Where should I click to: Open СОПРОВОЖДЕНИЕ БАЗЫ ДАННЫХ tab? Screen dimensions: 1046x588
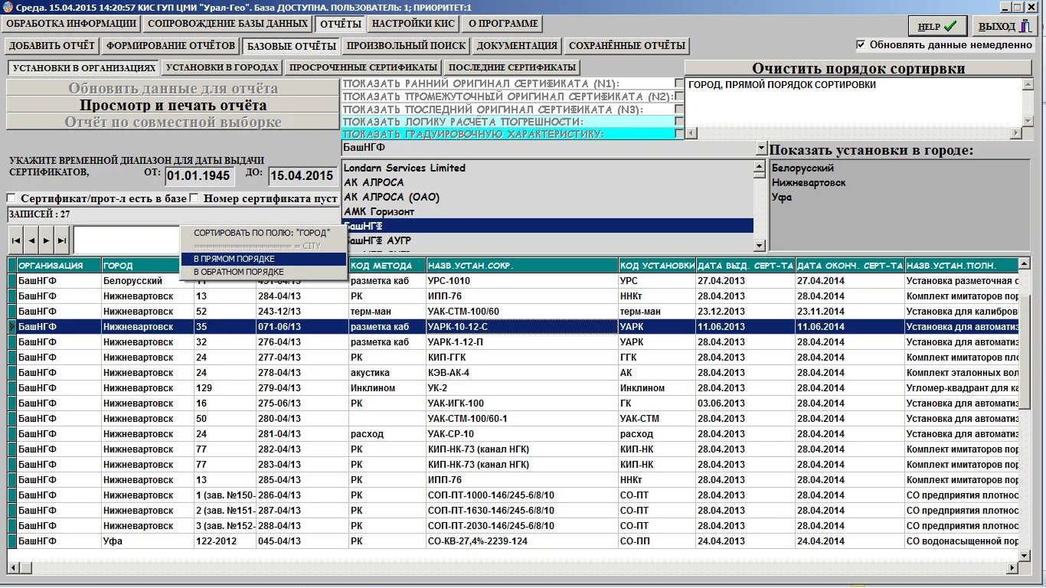(x=228, y=24)
